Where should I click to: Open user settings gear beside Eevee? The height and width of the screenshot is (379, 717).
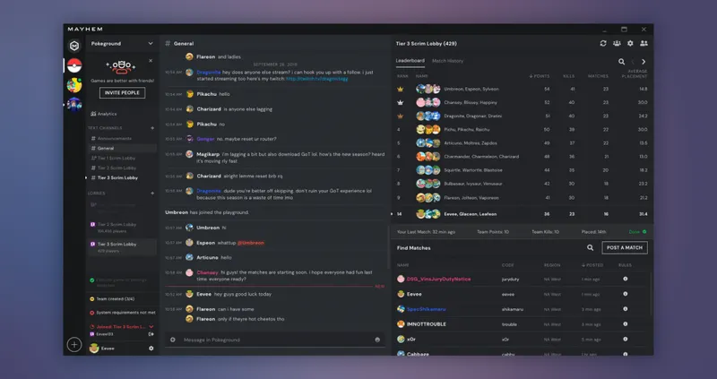tap(151, 349)
